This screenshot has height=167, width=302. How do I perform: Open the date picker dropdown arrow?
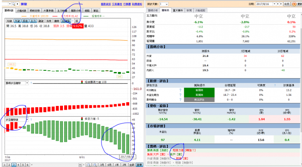pos(274,4)
